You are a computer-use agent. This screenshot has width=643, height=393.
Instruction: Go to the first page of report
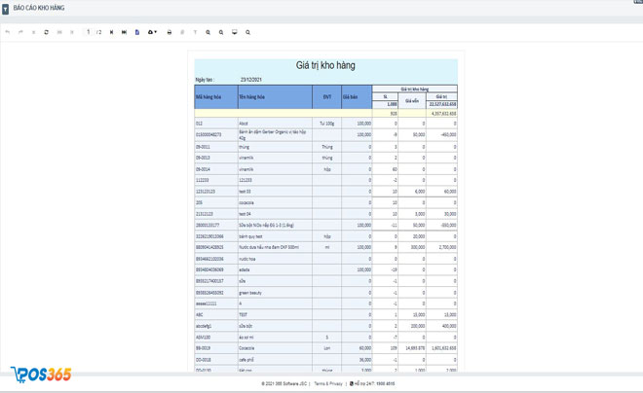59,32
